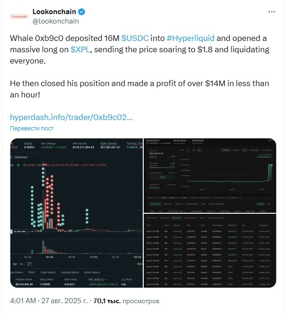Open the $USDC cashtag link
The height and width of the screenshot is (314, 286).
click(x=135, y=38)
